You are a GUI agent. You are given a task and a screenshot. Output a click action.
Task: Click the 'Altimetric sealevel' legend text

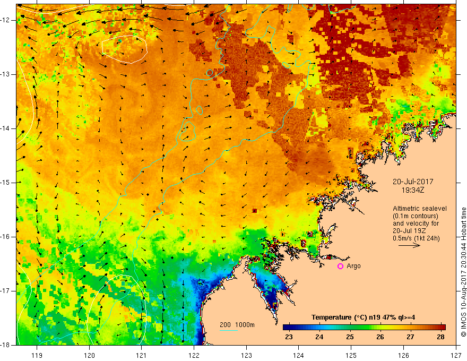(x=420, y=209)
